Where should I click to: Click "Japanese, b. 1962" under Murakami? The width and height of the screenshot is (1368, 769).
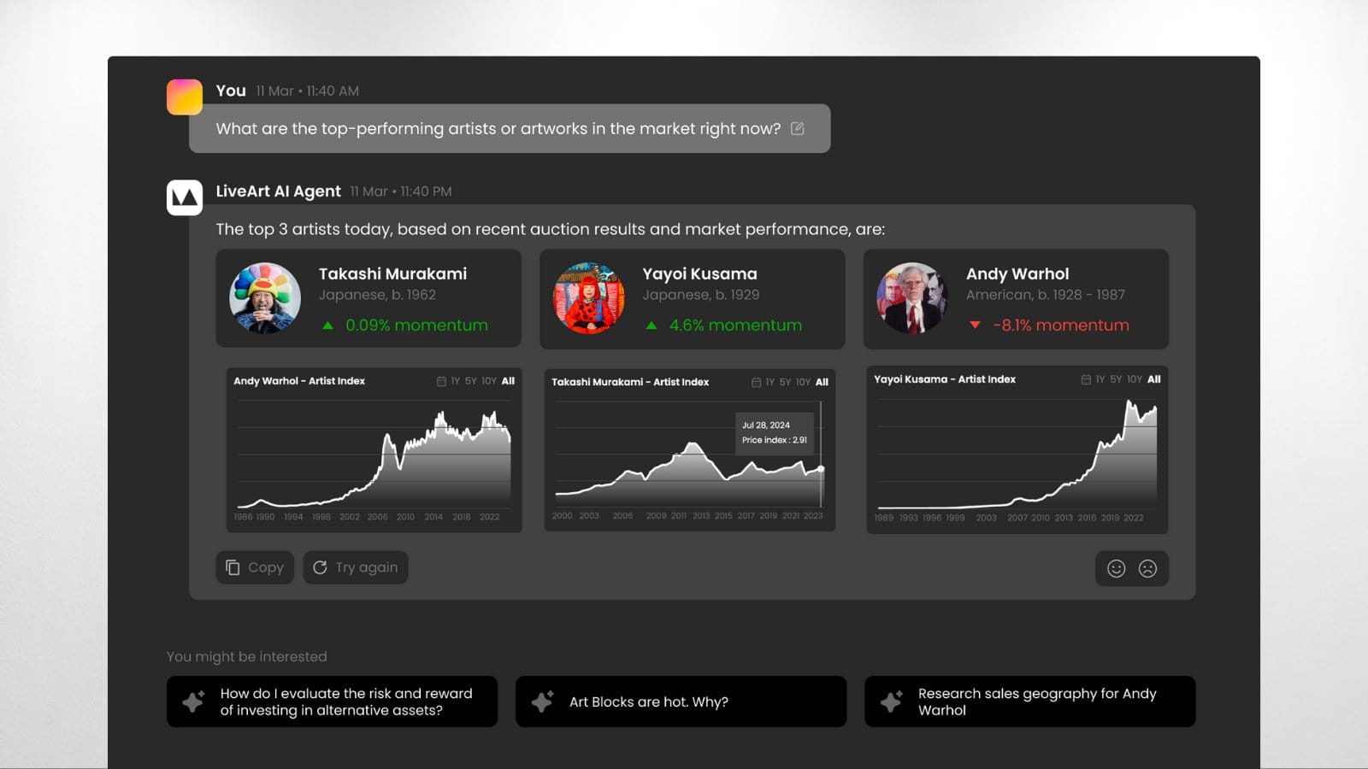coord(377,295)
